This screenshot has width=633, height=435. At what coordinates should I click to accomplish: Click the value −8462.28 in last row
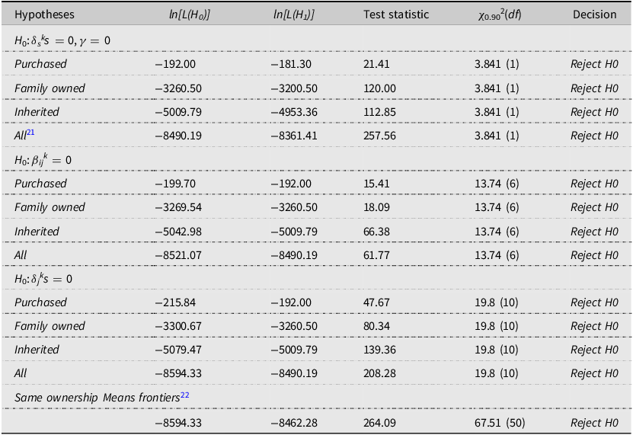294,423
